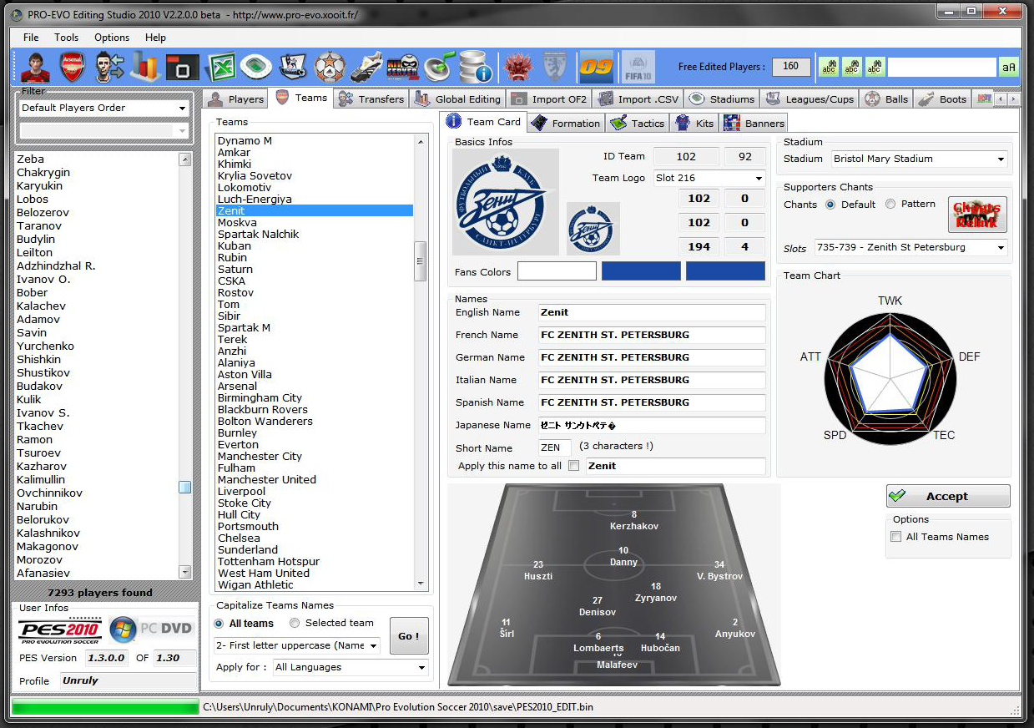Image resolution: width=1034 pixels, height=728 pixels.
Task: Click the player transfer arrows icon
Action: coord(109,67)
